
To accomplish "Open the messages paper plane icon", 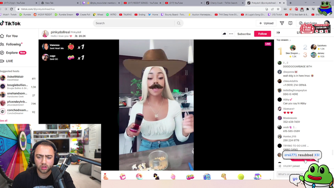I will (282, 23).
